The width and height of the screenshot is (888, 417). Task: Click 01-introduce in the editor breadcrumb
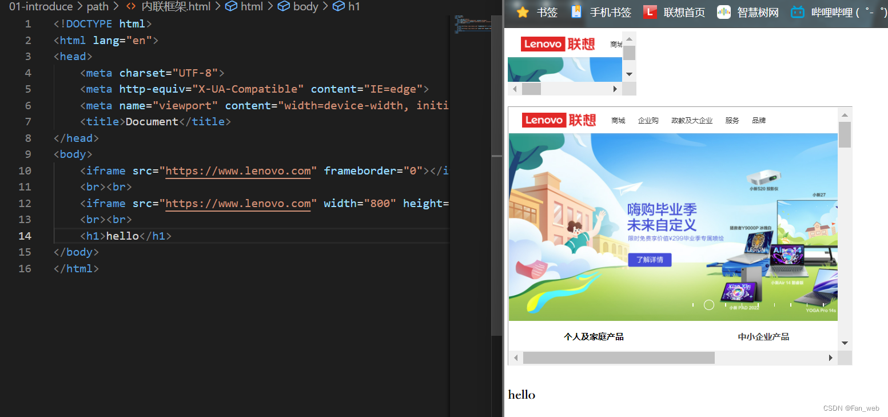tap(41, 7)
